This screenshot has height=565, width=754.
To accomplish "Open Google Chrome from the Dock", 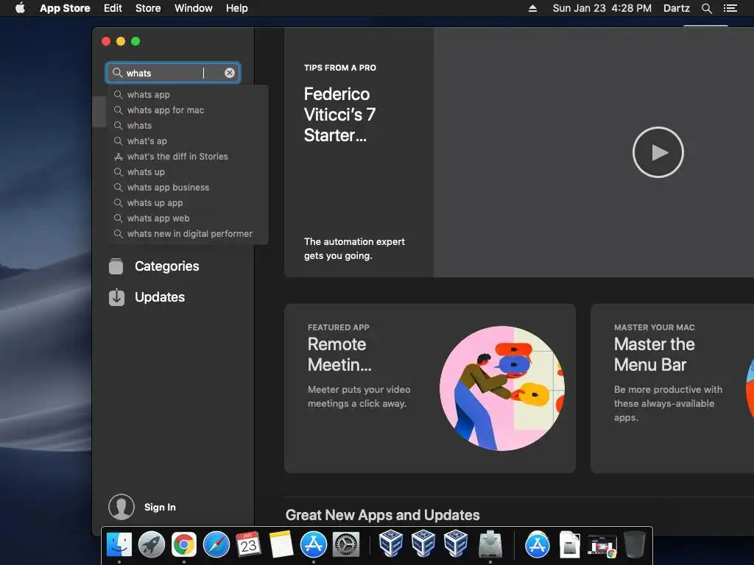I will tap(183, 545).
